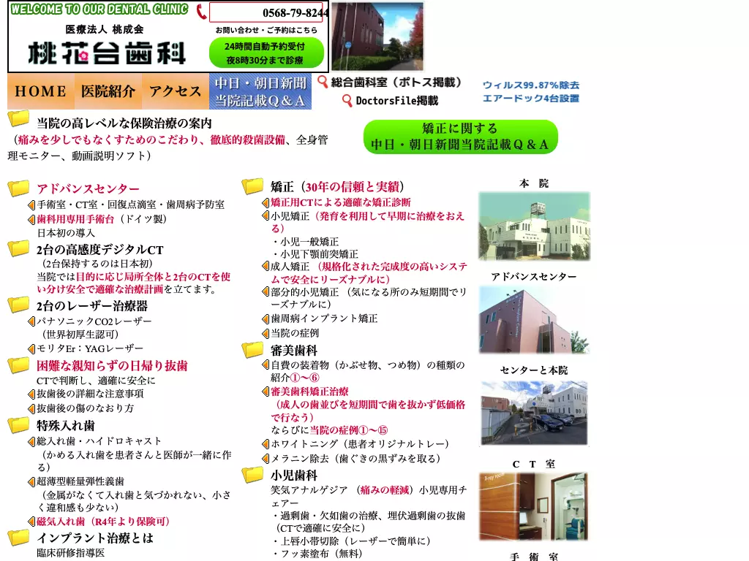This screenshot has height=561, width=749.
Task: Click arrow bullet beside ホワイトニング
Action: coord(266,444)
